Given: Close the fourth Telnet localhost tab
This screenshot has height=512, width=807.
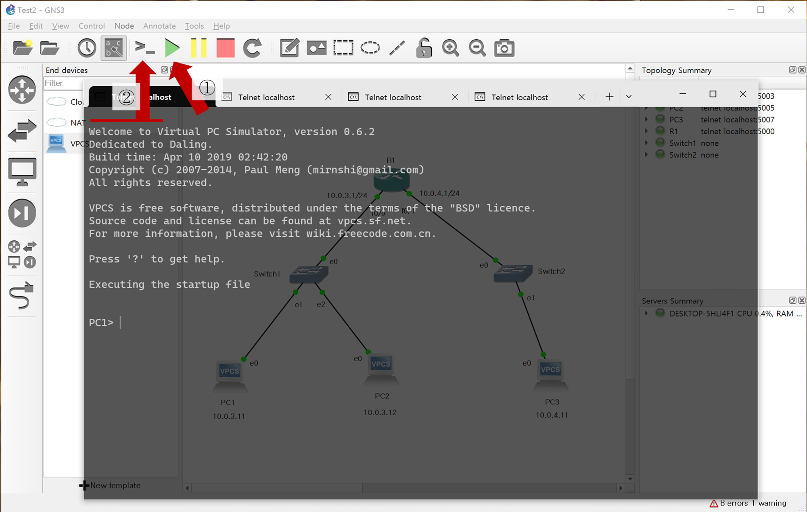Looking at the screenshot, I should [x=581, y=97].
